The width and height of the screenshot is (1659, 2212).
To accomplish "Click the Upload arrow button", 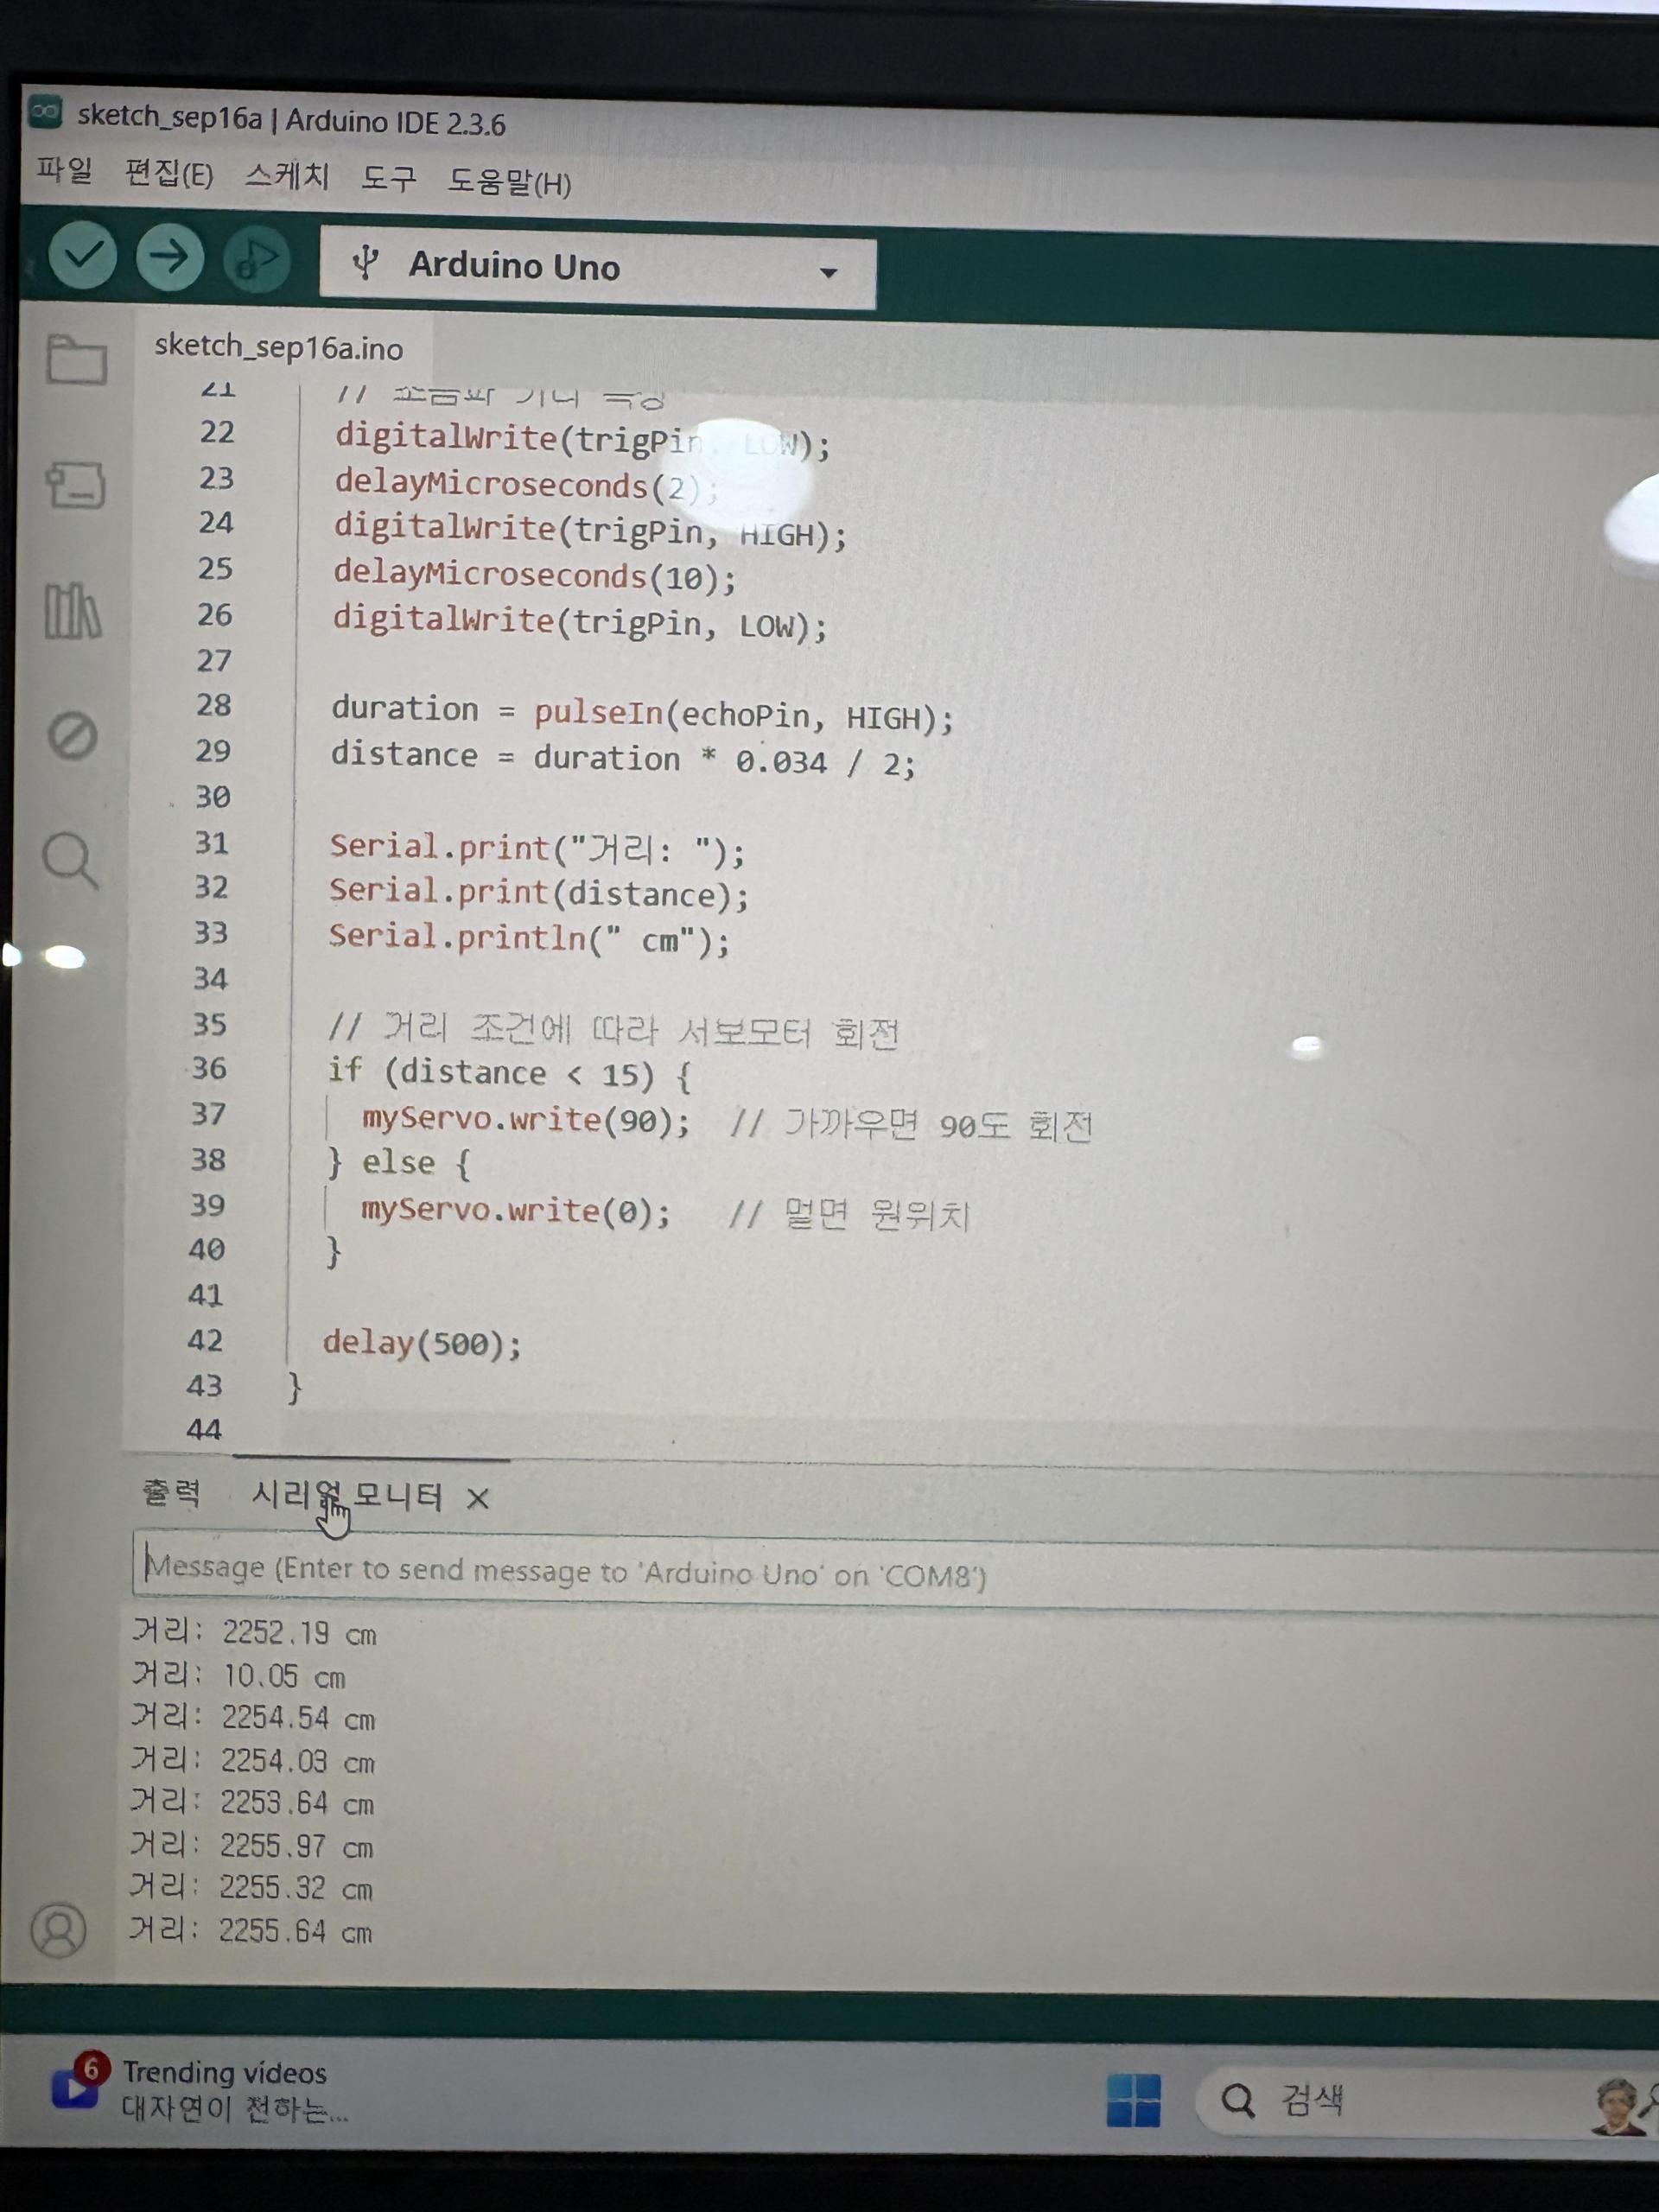I will click(170, 258).
